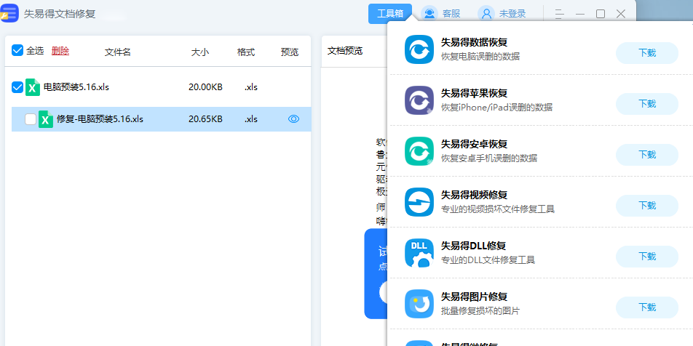Click the 失易得数据恢复 app icon

pos(419,49)
